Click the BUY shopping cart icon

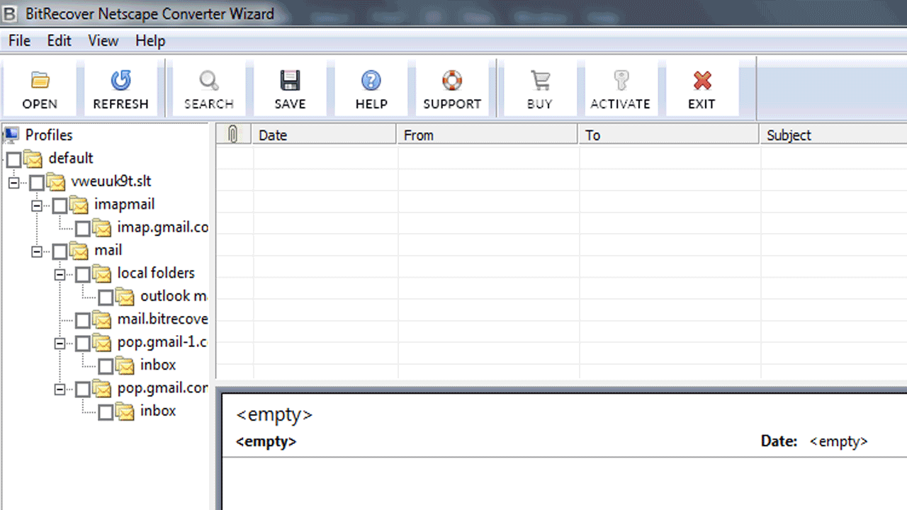pos(540,81)
